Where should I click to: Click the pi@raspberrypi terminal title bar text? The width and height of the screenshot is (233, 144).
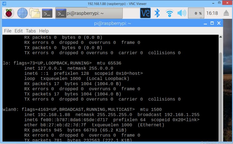click(112, 23)
